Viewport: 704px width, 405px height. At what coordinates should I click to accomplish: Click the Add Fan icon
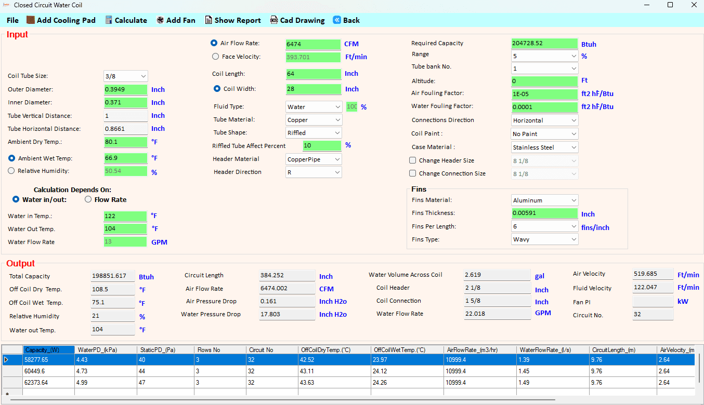[x=160, y=20]
